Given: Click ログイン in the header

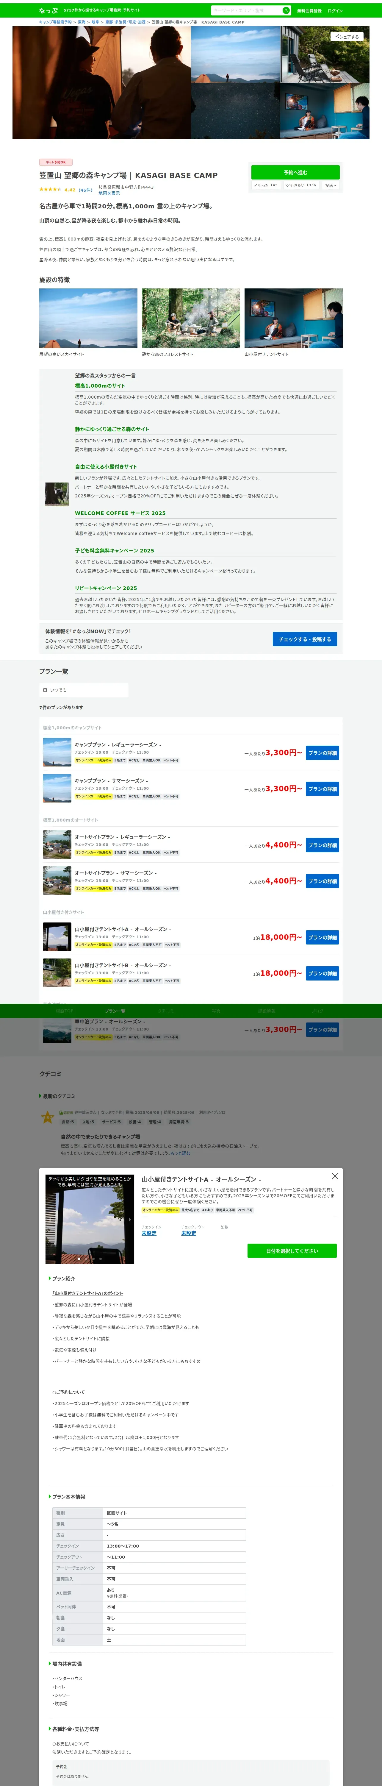Looking at the screenshot, I should 335,10.
